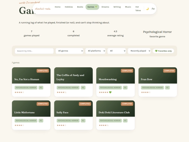The height and width of the screenshot is (142, 189).
Task: Open The Coffin of Andy and Leyley card
Action: [73, 82]
